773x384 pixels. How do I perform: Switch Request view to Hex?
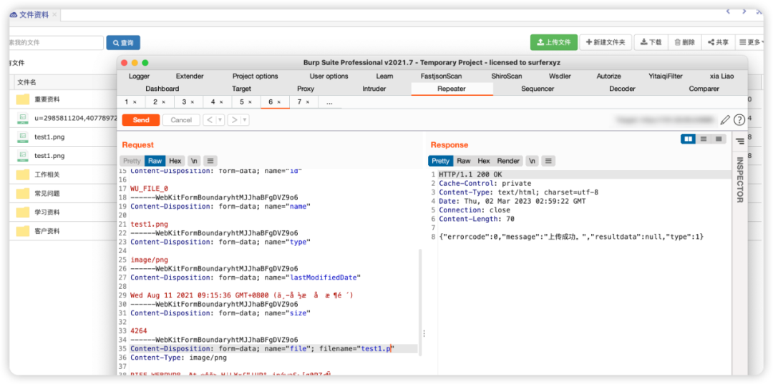click(175, 161)
